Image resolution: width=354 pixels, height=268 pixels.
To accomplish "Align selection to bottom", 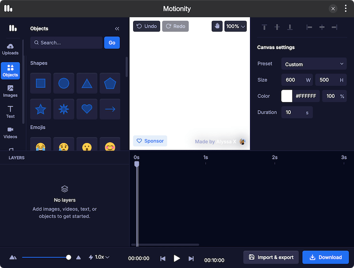I will pyautogui.click(x=290, y=27).
